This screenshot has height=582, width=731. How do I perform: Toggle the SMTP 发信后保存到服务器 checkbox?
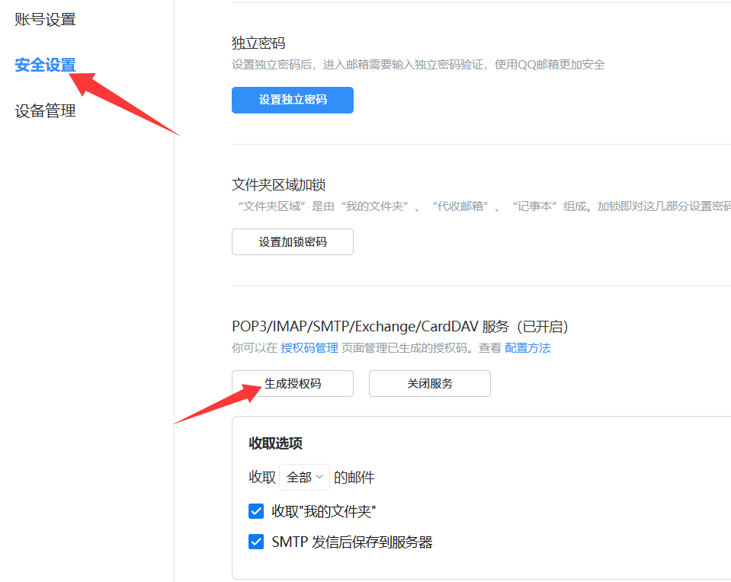pyautogui.click(x=256, y=542)
